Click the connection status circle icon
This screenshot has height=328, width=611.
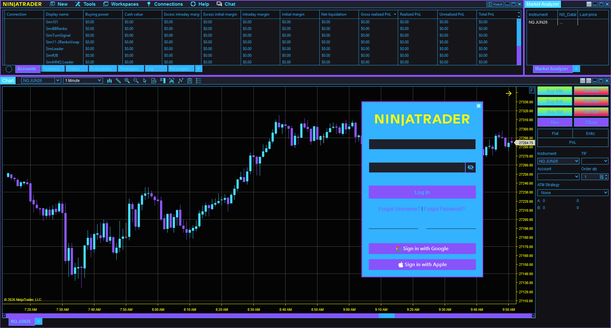(x=9, y=69)
